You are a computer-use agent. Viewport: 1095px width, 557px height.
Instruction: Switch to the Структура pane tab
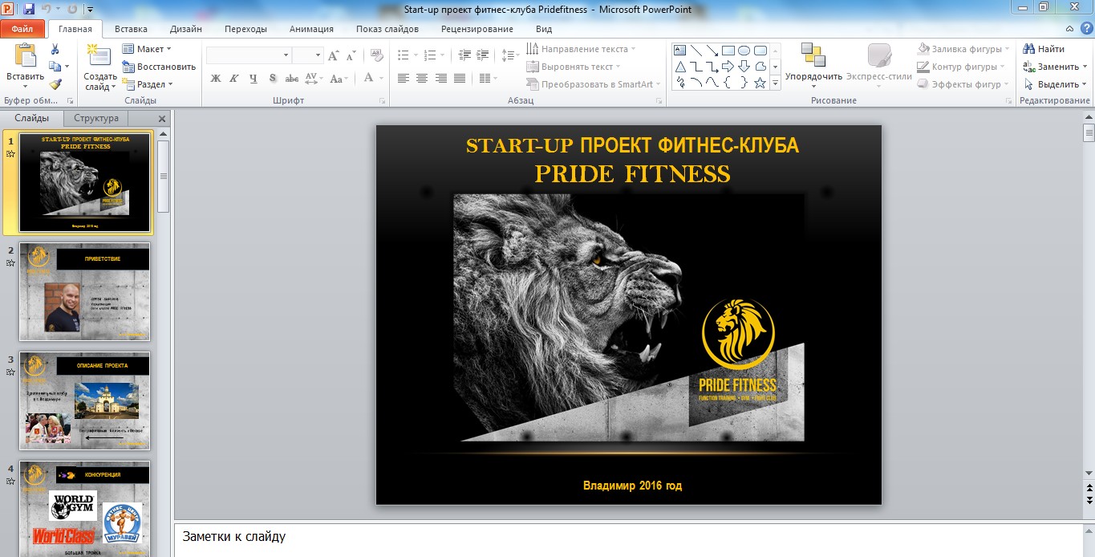coord(96,118)
